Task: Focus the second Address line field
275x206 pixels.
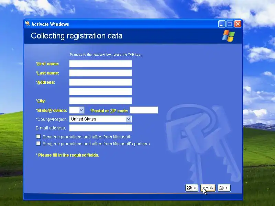Action: [x=100, y=92]
